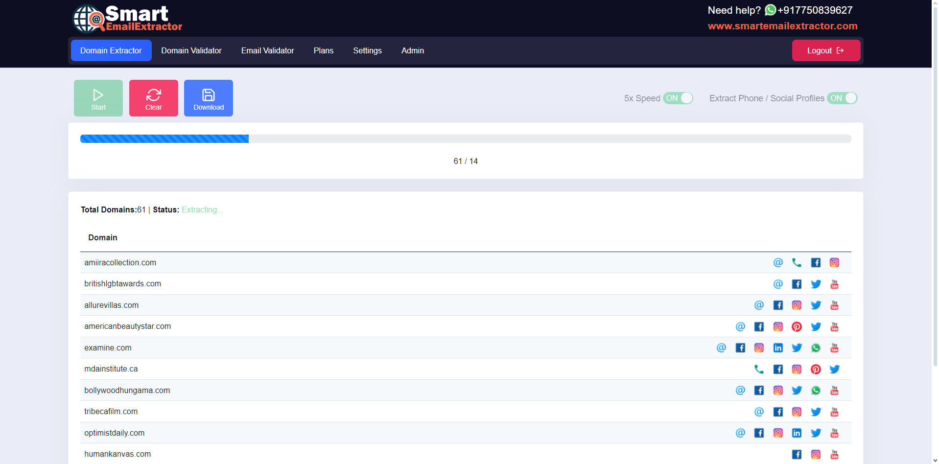Open YouTube icon for bollywoodhungama.com
Viewport: 939px width, 464px height.
(x=834, y=391)
